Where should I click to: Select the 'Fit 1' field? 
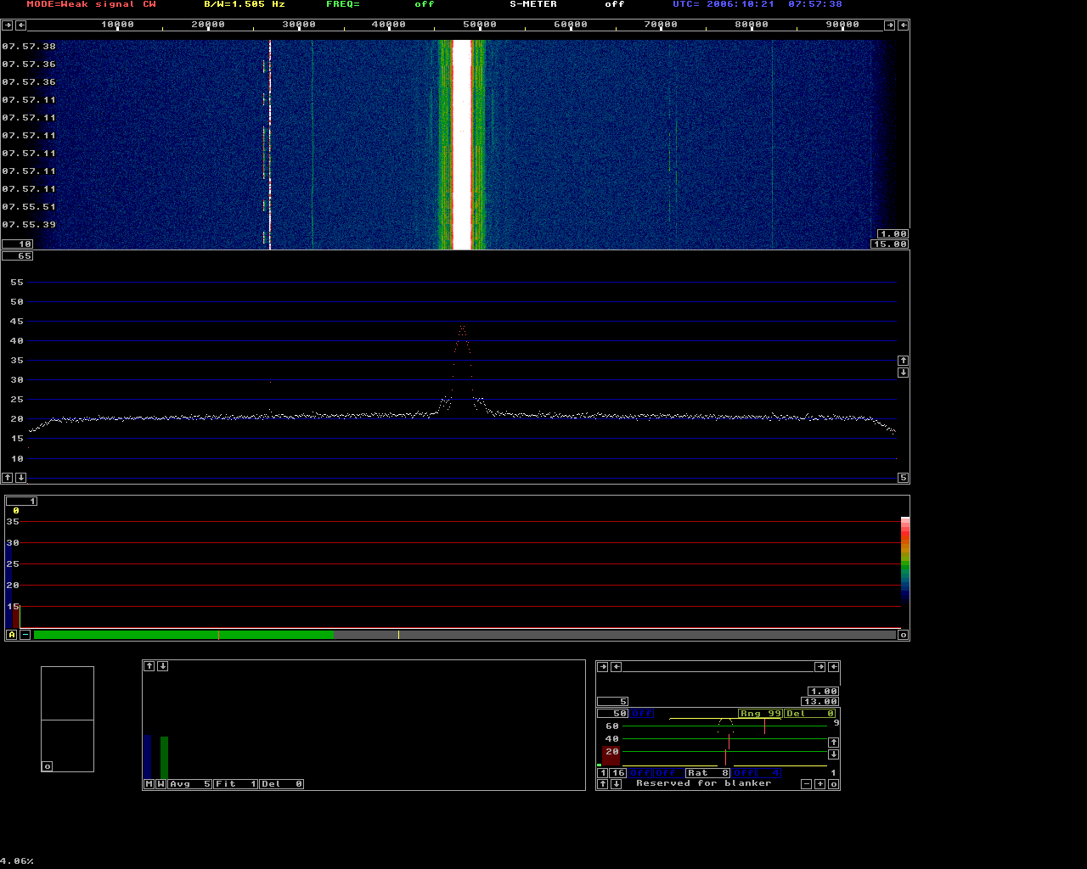pyautogui.click(x=236, y=784)
